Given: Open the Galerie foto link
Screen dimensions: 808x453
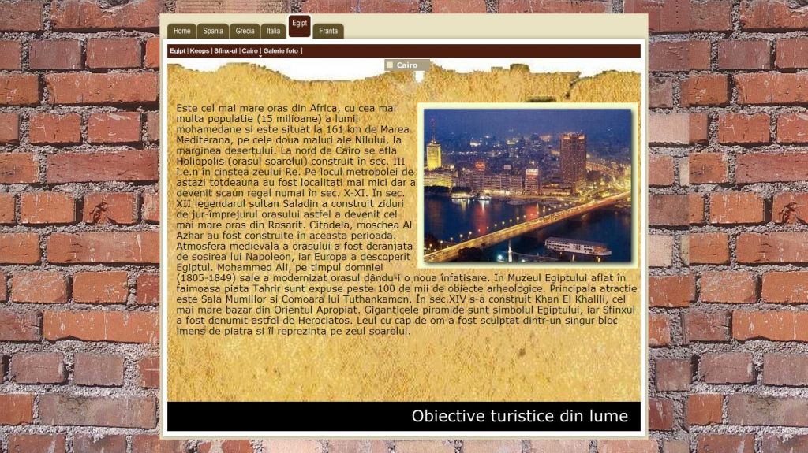Looking at the screenshot, I should coord(281,51).
